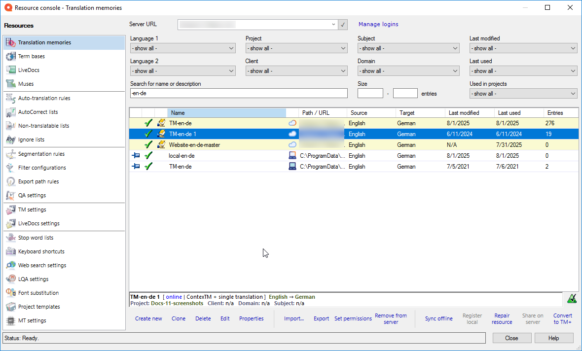Click the Manage logins link
This screenshot has height=351, width=582.
tap(378, 24)
